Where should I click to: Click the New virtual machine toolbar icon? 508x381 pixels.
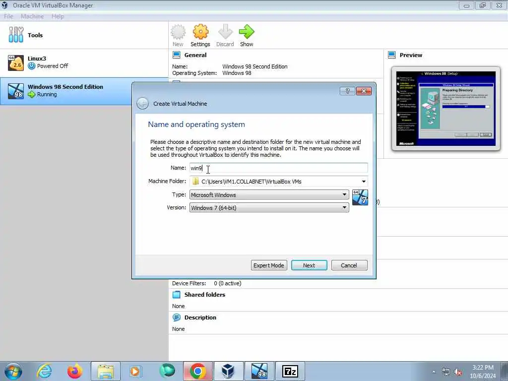(x=178, y=35)
